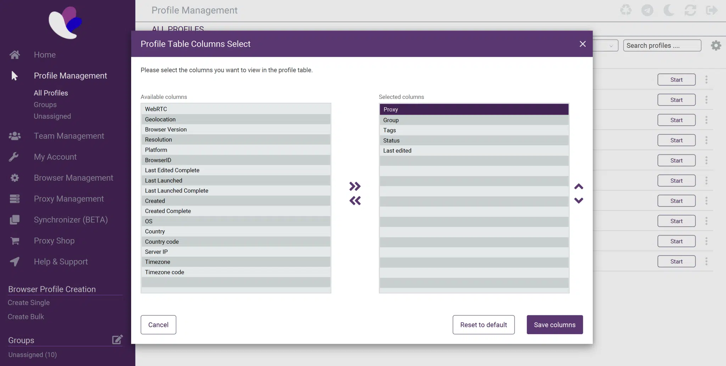Click the refresh sync icon in header

(690, 10)
